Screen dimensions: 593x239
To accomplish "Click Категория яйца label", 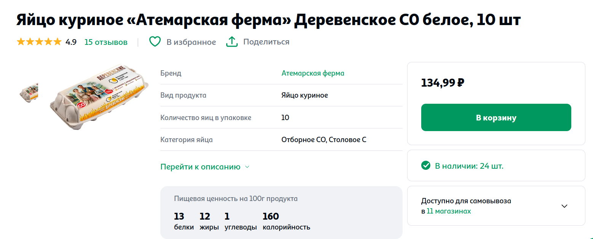I will click(x=186, y=139).
